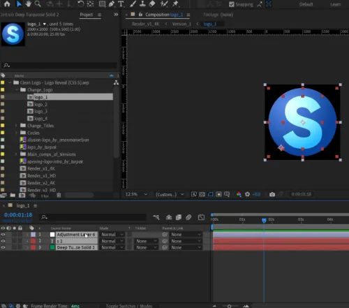
Task: Select the Hand tool in toolbar
Action: (28, 3)
